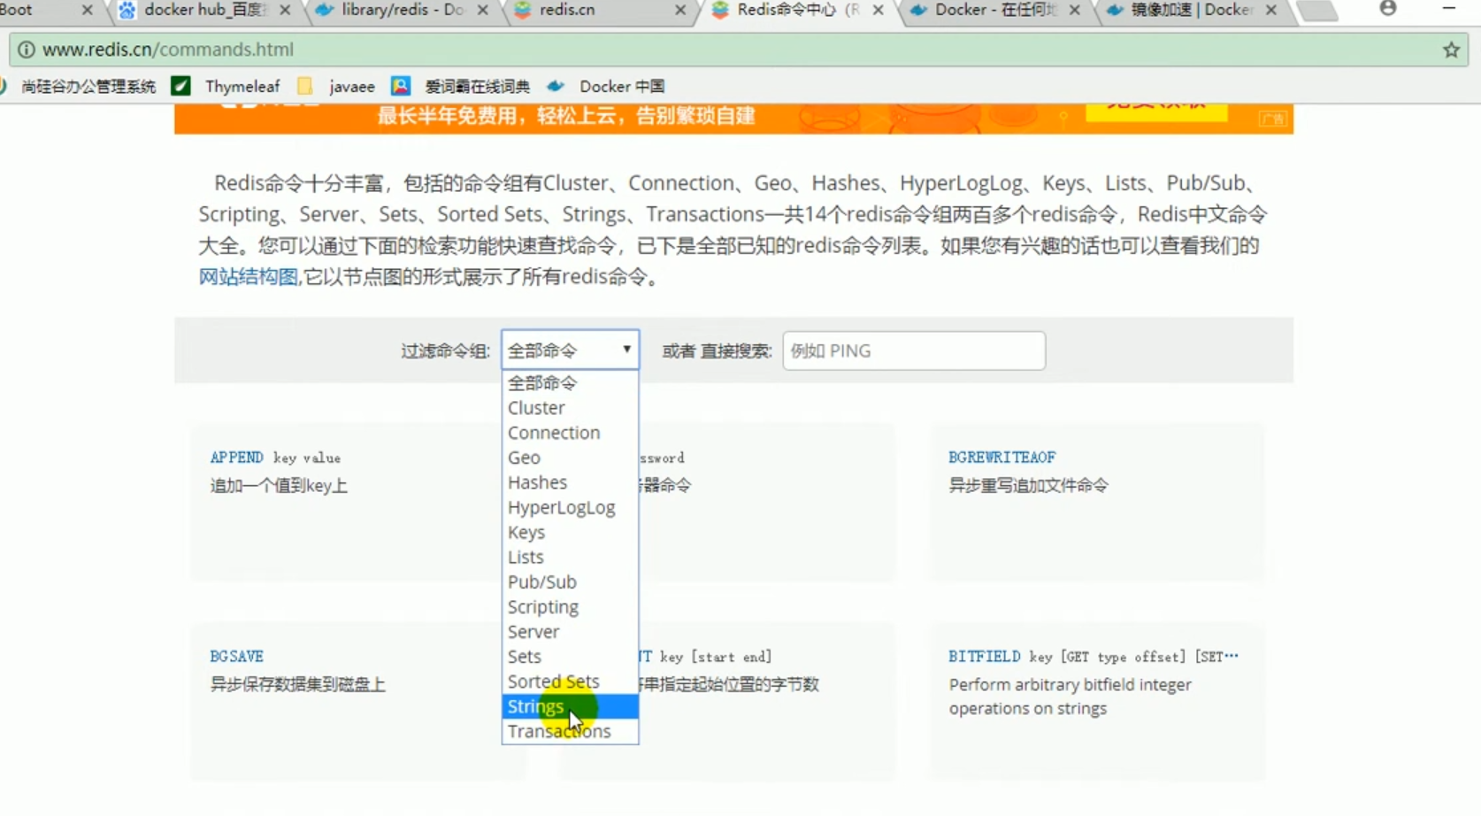Select Hashes in the dropdown list

point(537,482)
